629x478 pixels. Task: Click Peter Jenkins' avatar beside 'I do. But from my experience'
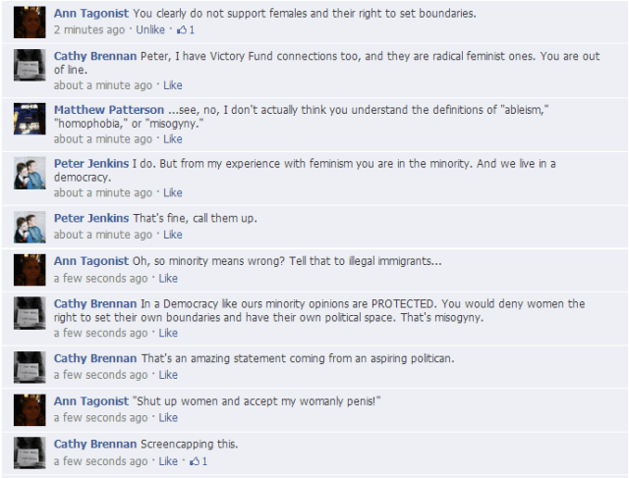click(x=30, y=173)
